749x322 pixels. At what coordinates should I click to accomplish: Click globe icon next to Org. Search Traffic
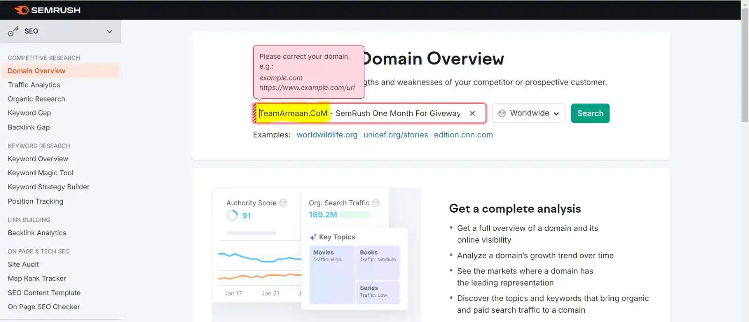click(x=375, y=203)
